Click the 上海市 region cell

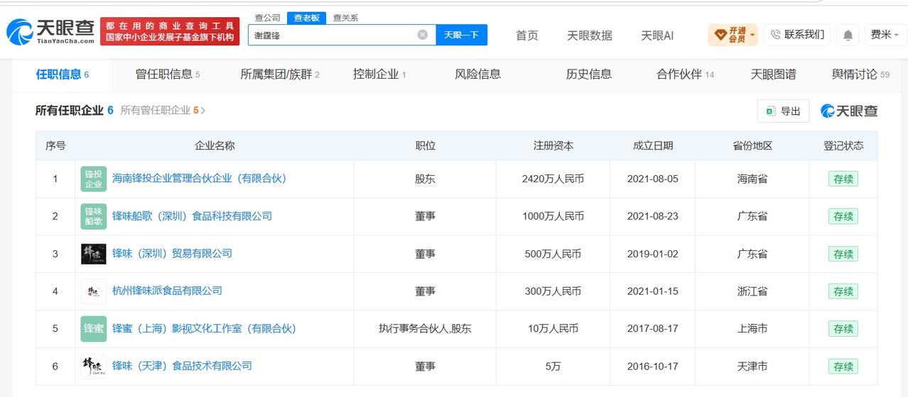(x=752, y=329)
